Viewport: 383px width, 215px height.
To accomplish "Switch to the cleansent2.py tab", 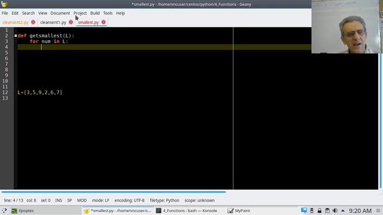I will coord(16,23).
